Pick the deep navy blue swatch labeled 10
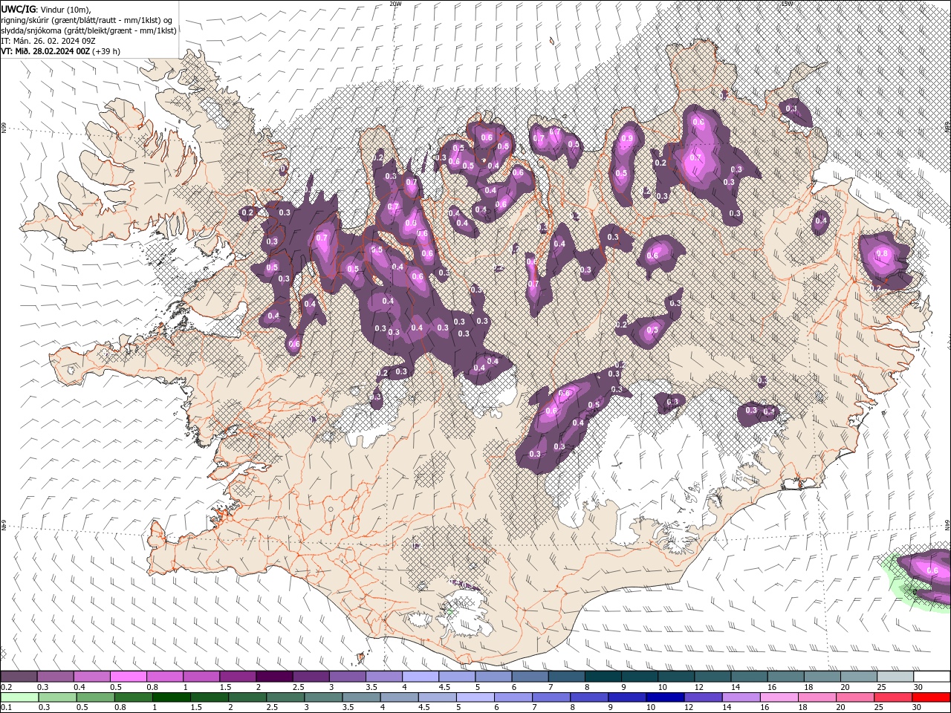The width and height of the screenshot is (951, 713). 665,697
